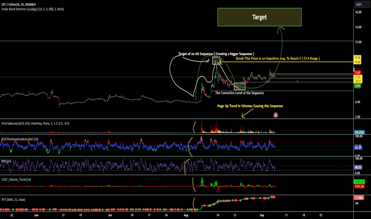The width and height of the screenshot is (371, 219).
Task: Click the green 6.84 price tag
Action: [x=357, y=86]
